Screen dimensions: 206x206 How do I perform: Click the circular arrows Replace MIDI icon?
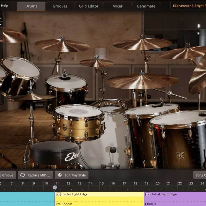(x=22, y=175)
